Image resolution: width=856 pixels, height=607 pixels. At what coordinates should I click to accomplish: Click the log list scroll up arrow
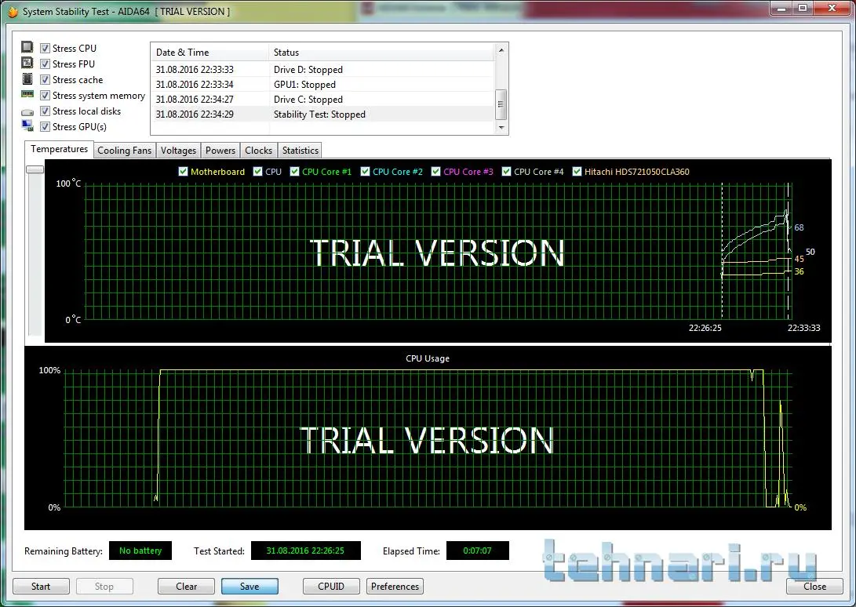pos(501,50)
